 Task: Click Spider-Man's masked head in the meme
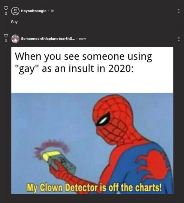(113, 120)
